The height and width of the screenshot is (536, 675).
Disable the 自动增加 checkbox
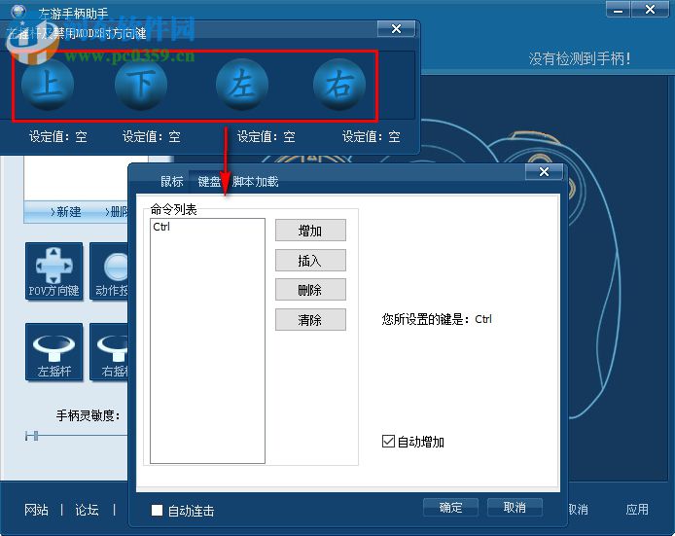[x=389, y=442]
